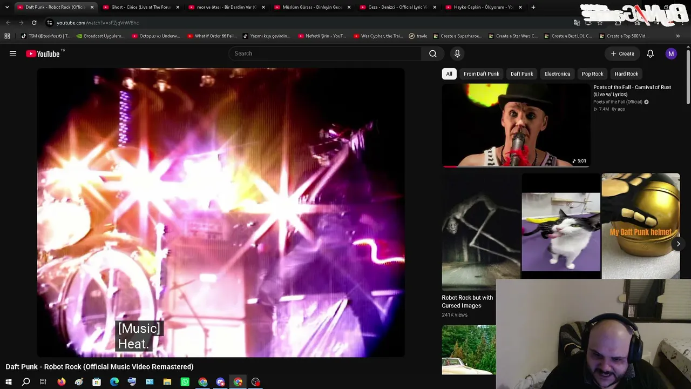This screenshot has height=389, width=691.
Task: Filter recommendations by Daft Punk chip
Action: [x=521, y=73]
